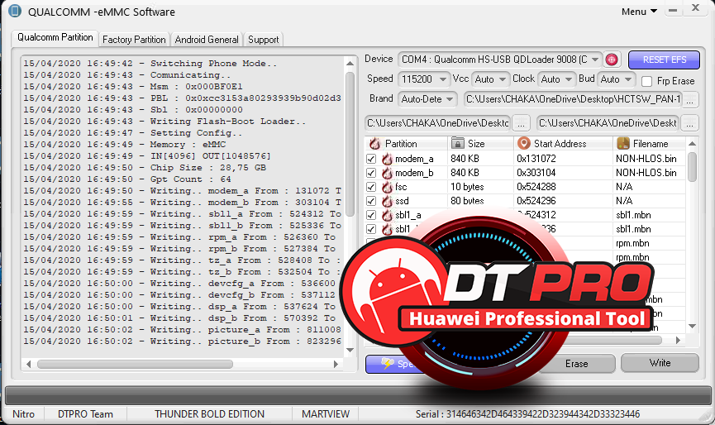Click the partition table scroll right arrow
The image size is (715, 425).
pos(678,340)
